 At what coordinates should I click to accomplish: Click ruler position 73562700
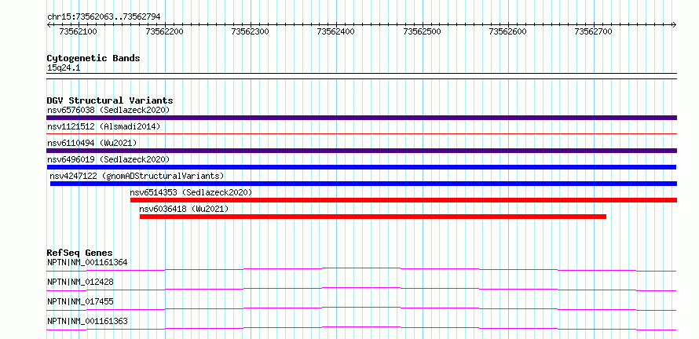pyautogui.click(x=593, y=31)
